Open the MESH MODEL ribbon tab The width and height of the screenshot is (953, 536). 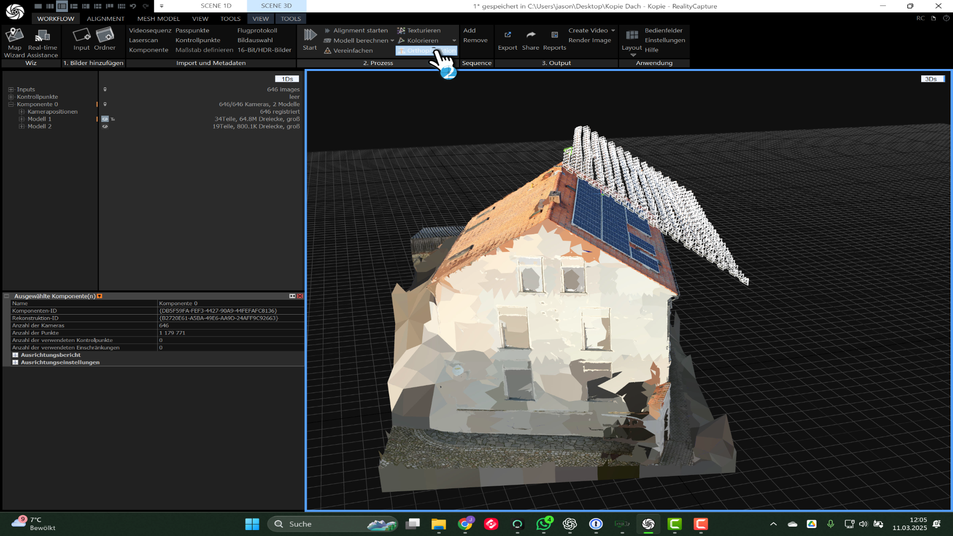[x=158, y=19]
